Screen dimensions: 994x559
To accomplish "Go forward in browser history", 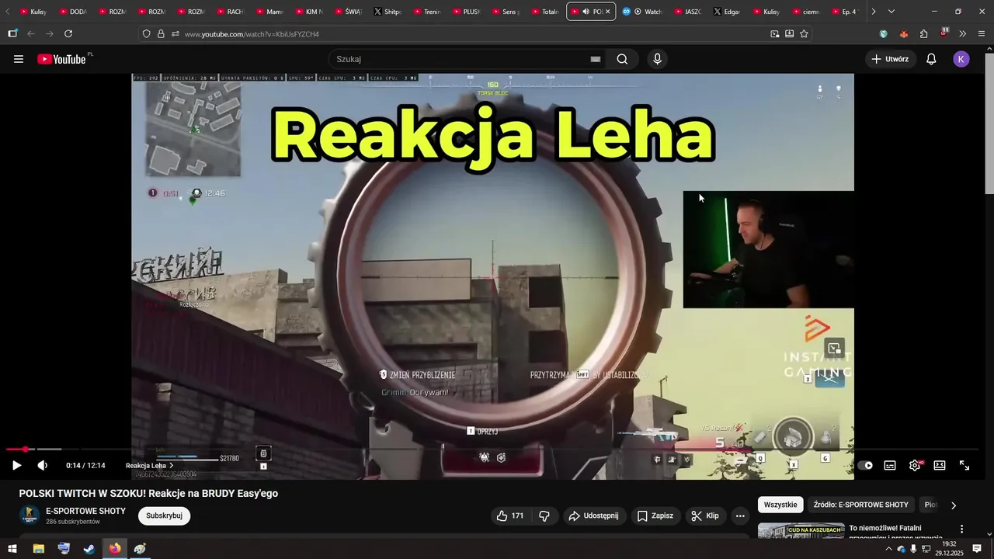I will coord(50,34).
